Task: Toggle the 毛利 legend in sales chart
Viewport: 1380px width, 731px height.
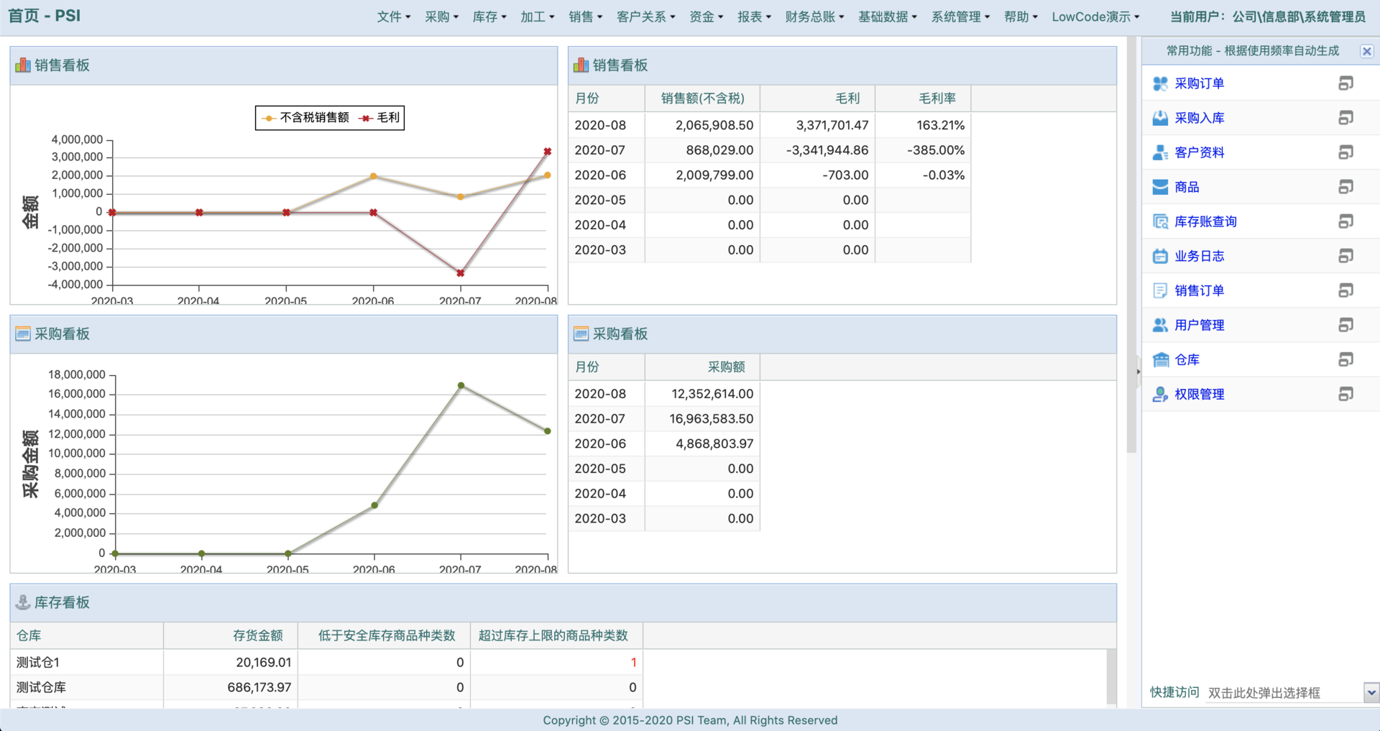Action: click(x=381, y=117)
